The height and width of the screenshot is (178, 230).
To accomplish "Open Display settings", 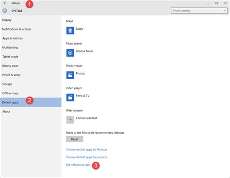I will click(31, 20).
